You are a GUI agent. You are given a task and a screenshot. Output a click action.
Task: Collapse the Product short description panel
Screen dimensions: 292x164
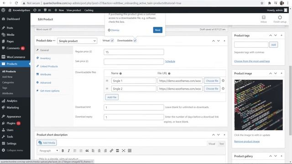224,135
